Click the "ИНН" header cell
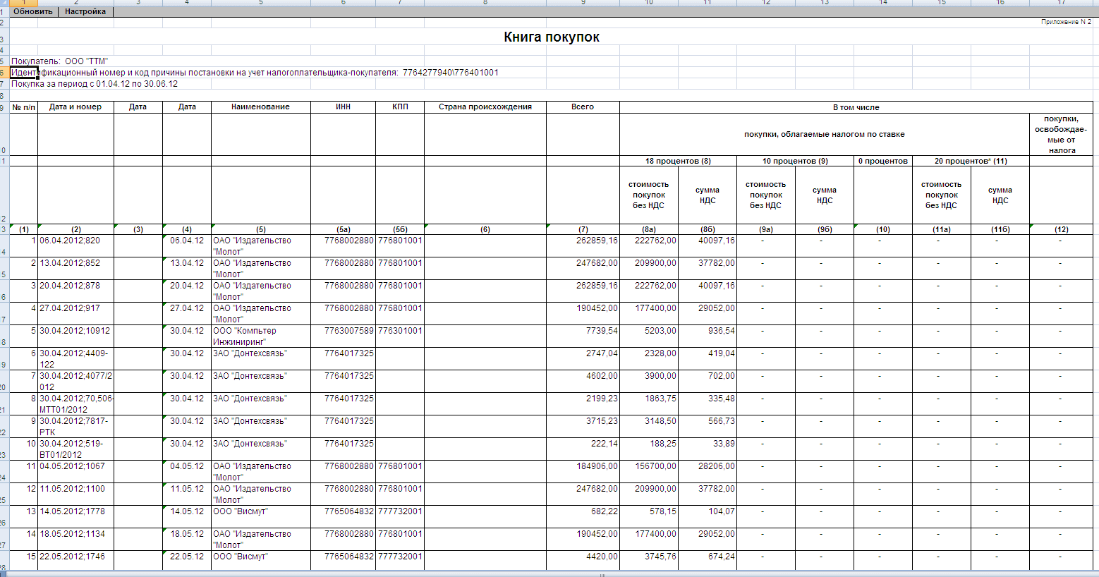Screen dimensions: 1099x577 [343, 107]
